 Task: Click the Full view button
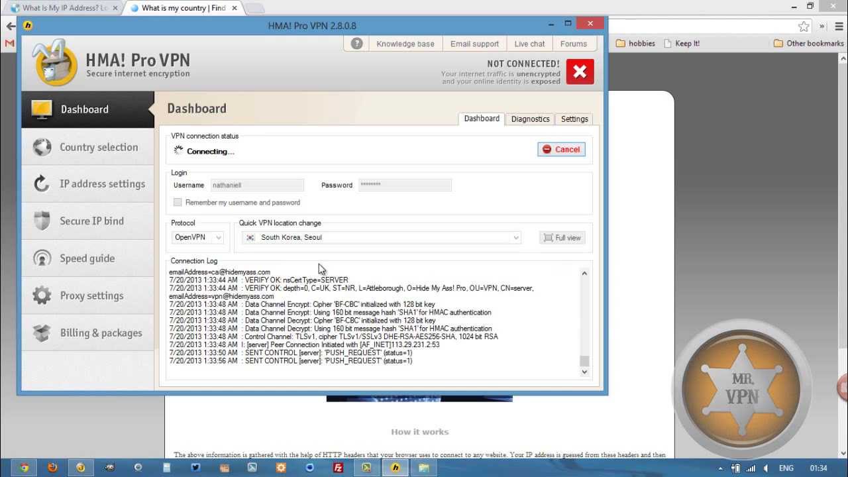point(562,238)
